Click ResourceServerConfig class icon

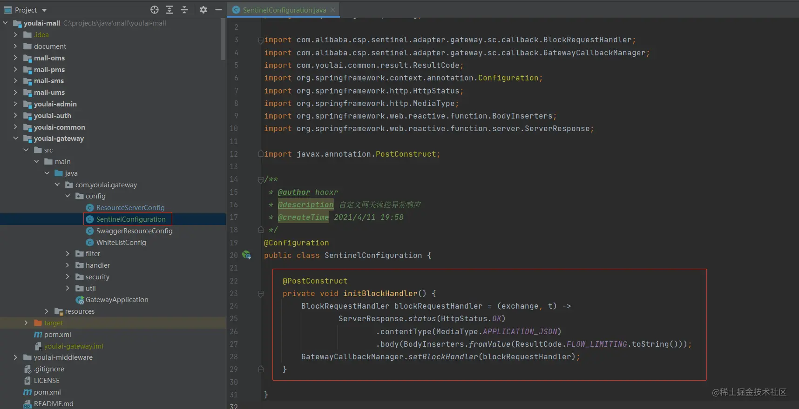coord(90,208)
